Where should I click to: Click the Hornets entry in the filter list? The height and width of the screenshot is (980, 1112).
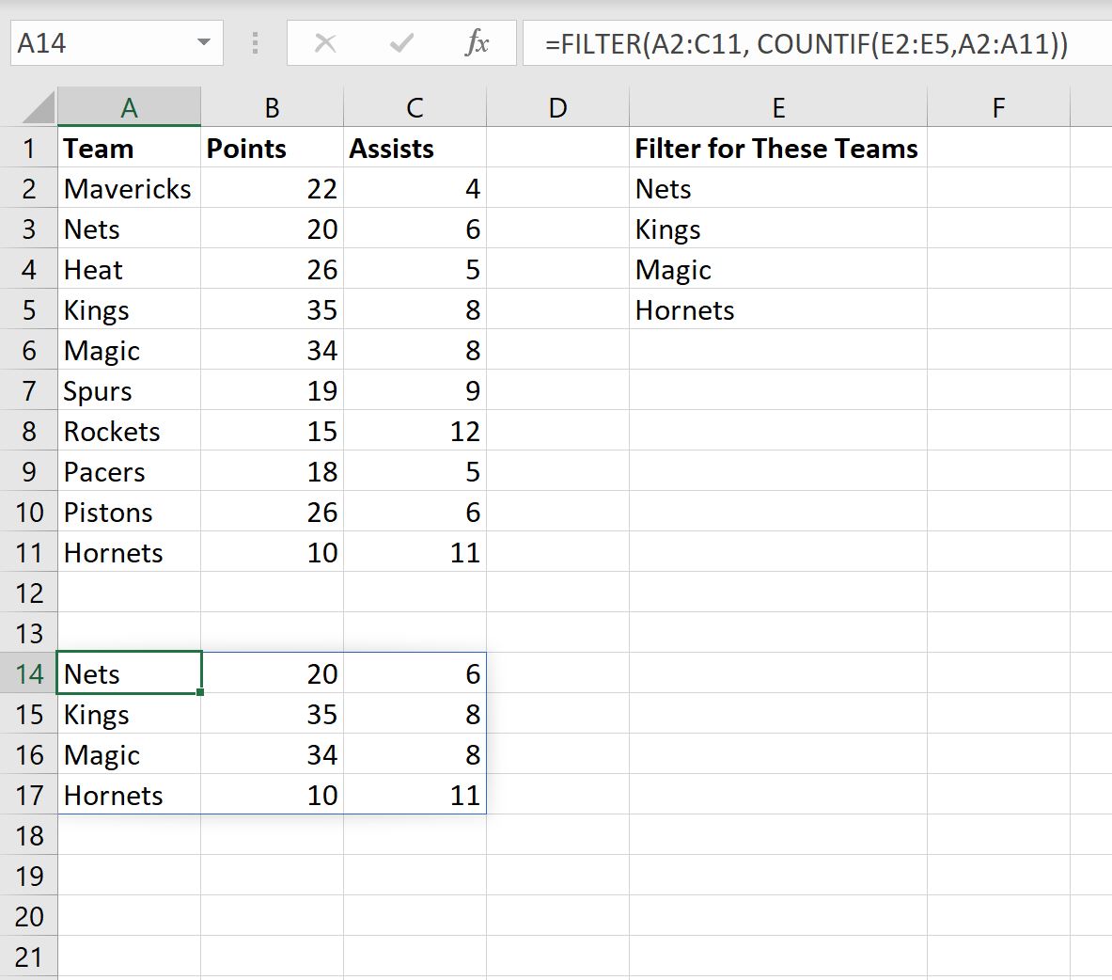tap(684, 309)
